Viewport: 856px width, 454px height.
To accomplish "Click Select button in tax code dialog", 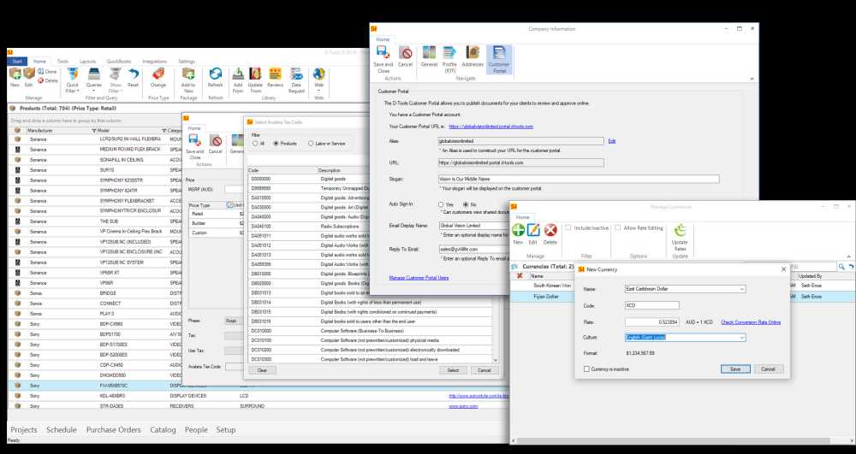I will [453, 370].
